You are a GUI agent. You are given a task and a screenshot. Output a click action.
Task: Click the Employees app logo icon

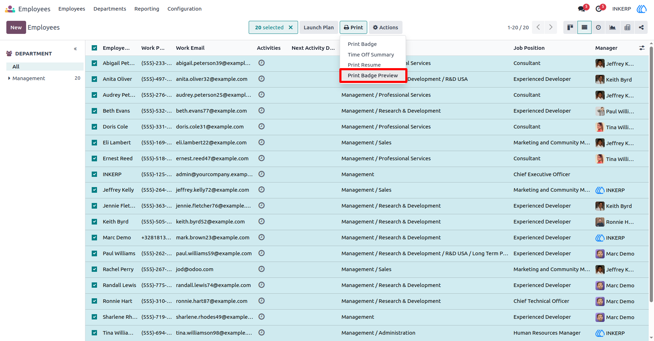[10, 9]
